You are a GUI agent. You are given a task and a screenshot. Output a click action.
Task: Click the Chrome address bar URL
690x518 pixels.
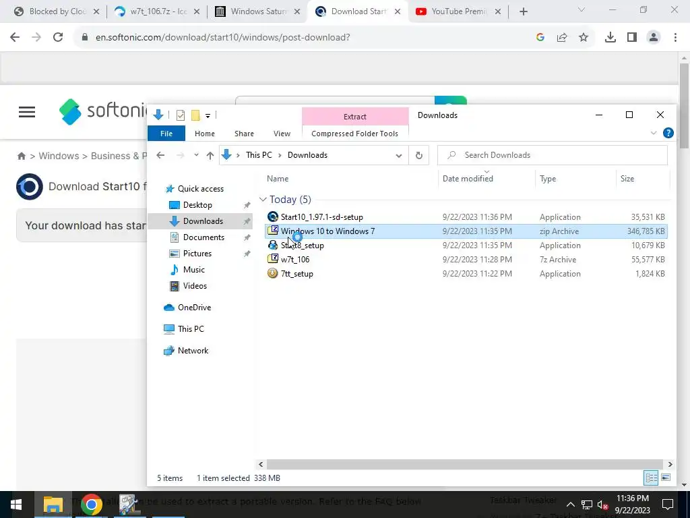[x=222, y=38]
